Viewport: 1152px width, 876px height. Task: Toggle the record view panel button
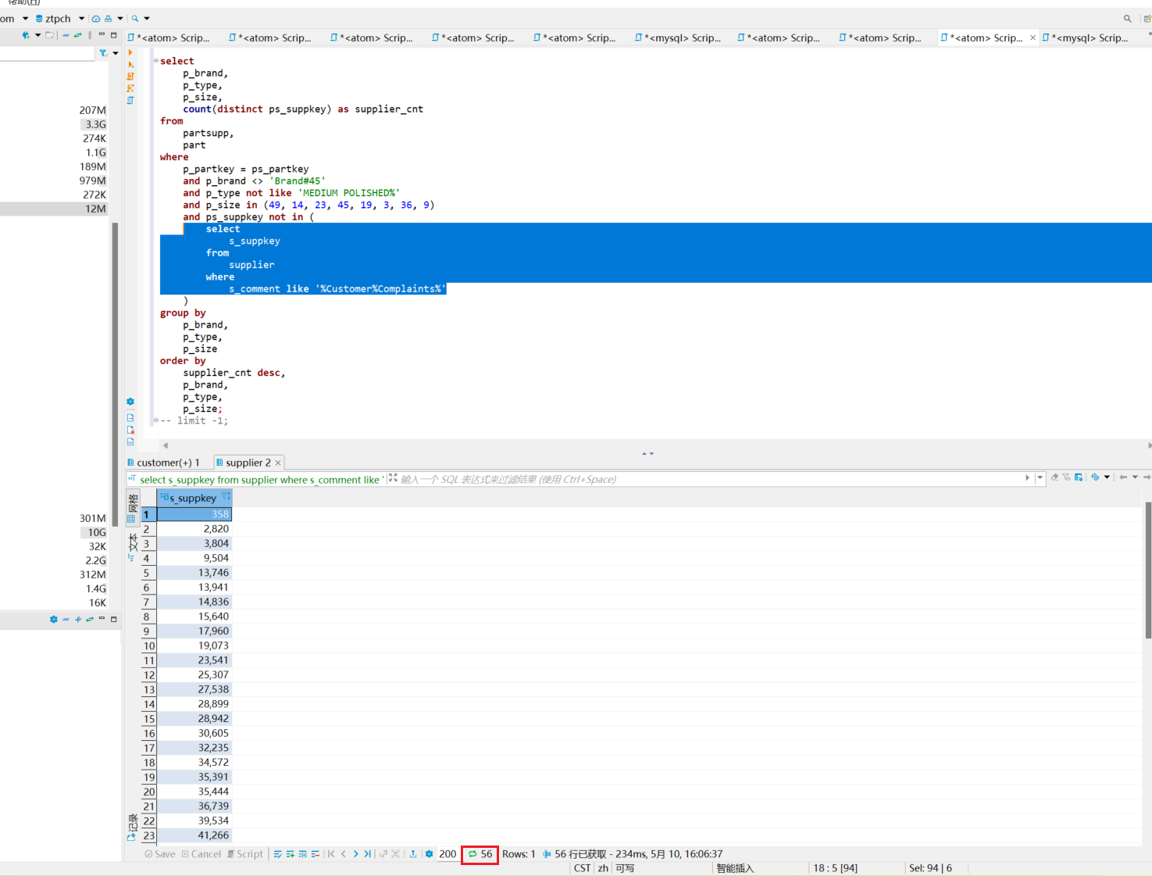tap(133, 828)
